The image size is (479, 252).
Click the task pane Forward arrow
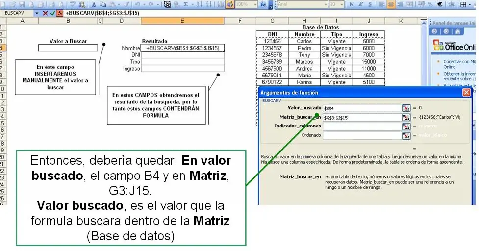pos(446,31)
